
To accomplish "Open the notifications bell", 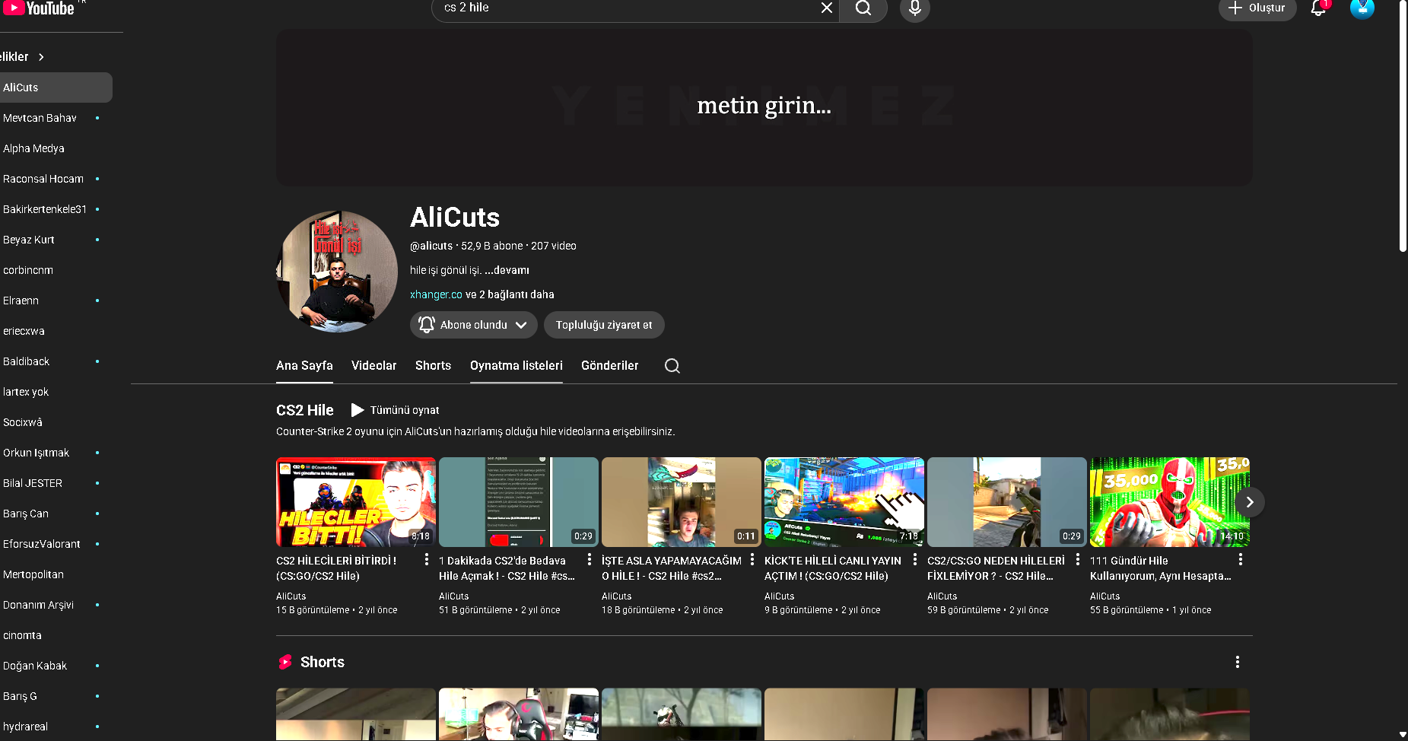I will (x=1318, y=8).
